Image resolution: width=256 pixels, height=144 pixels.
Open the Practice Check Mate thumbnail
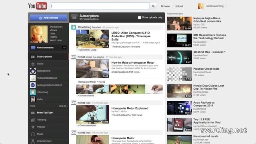click(x=180, y=74)
